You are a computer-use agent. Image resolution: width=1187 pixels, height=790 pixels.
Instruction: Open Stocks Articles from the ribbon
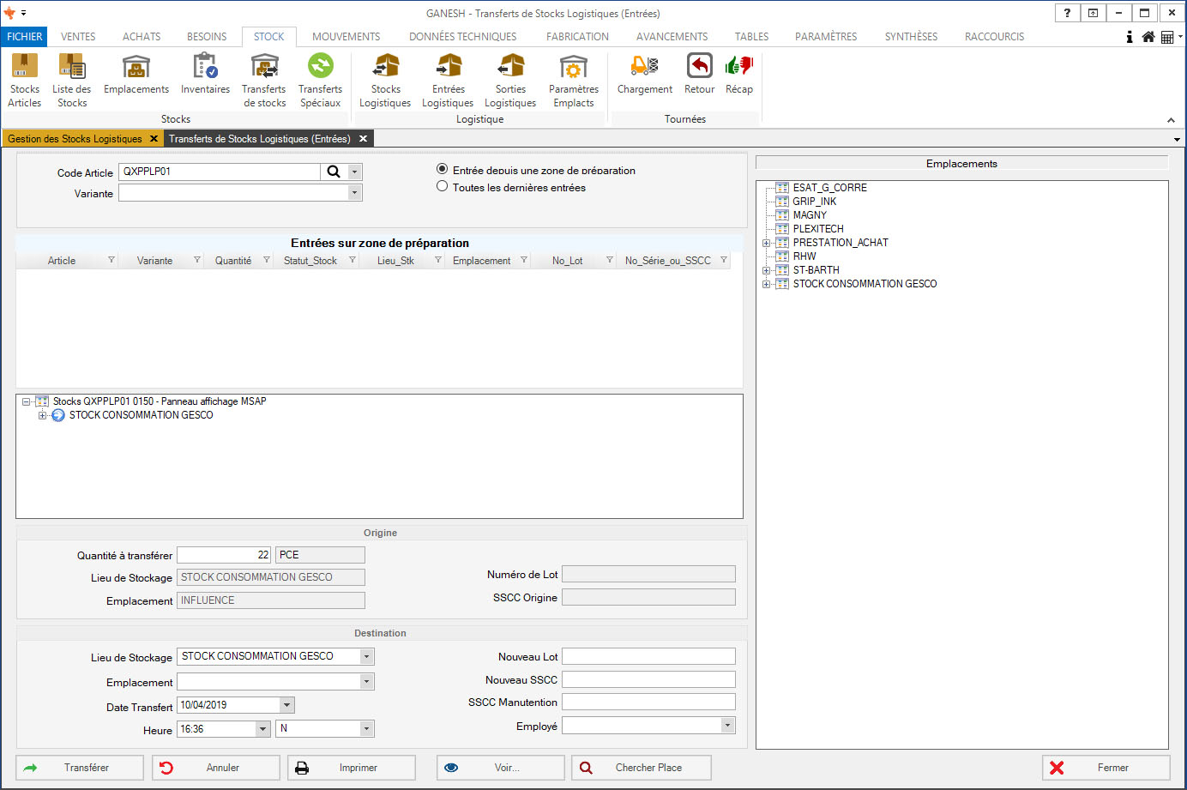[24, 80]
